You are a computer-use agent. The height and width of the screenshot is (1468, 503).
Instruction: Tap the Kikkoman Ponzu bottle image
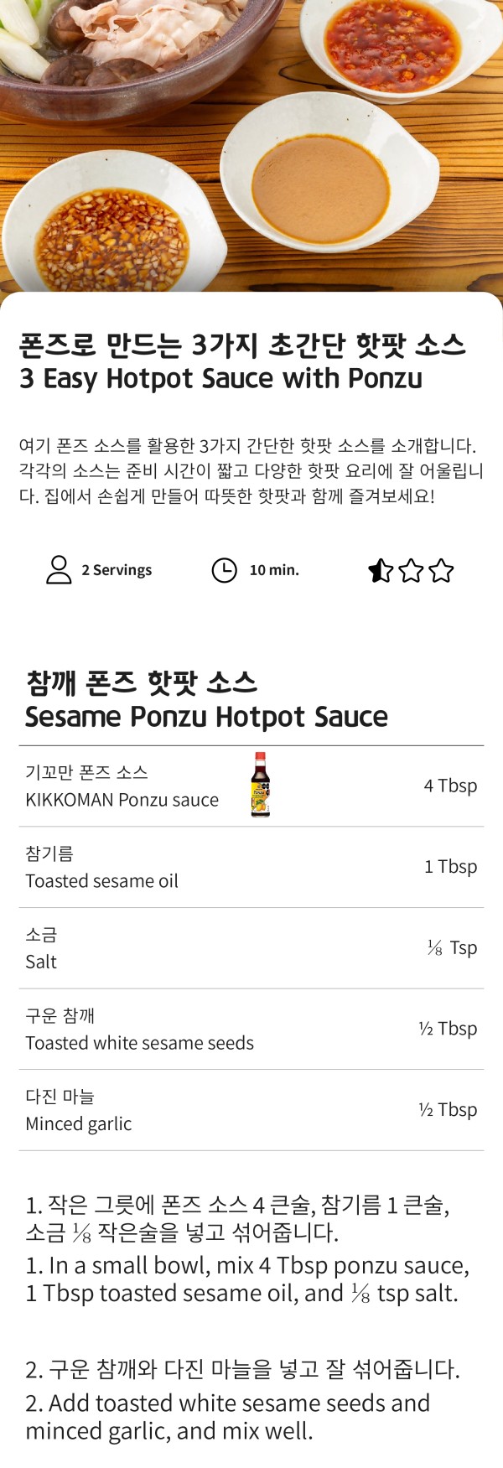[x=261, y=786]
